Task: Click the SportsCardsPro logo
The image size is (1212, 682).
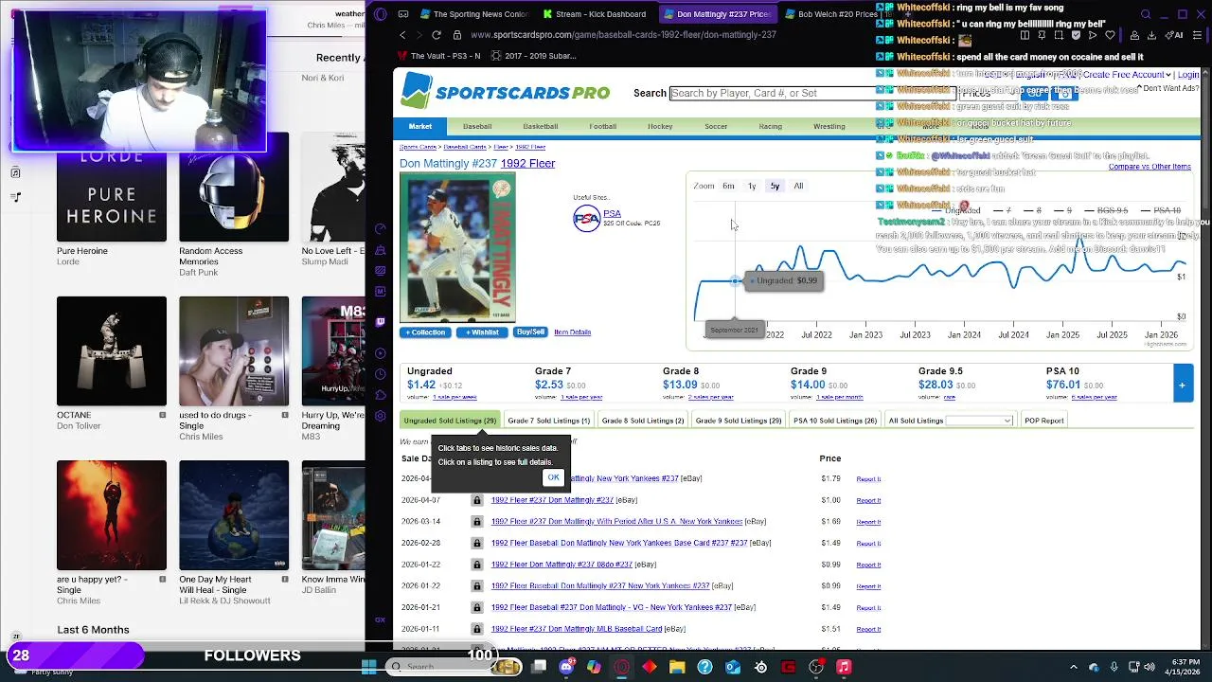Action: [x=506, y=92]
